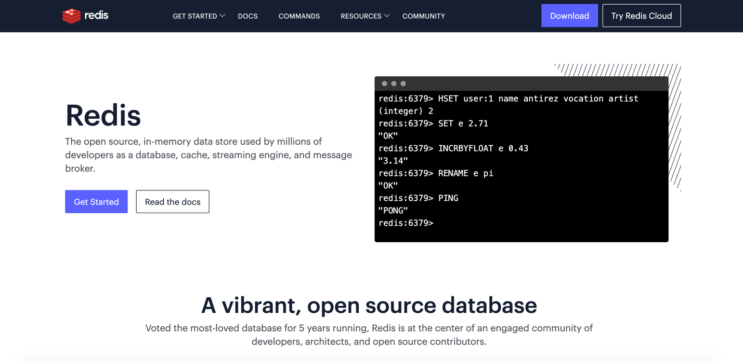Click the empty last terminal prompt line

(x=406, y=223)
